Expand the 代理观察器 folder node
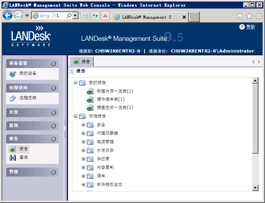Viewport: 265px width, 203px height. [83, 133]
